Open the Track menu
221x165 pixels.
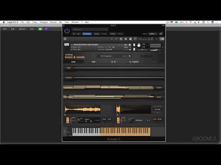pyautogui.click(x=35, y=22)
